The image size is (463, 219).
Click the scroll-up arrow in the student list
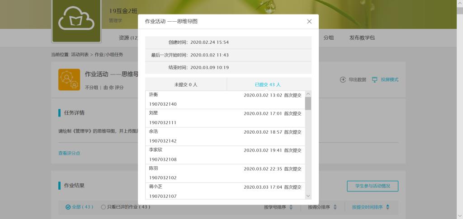click(x=308, y=94)
